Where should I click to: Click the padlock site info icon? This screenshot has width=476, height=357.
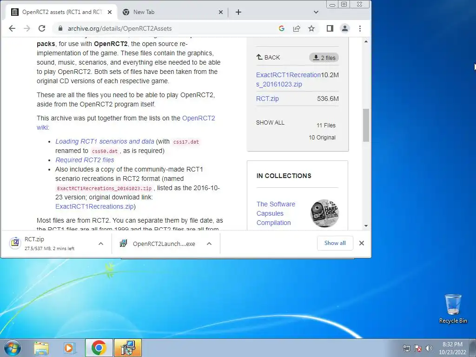coord(60,28)
